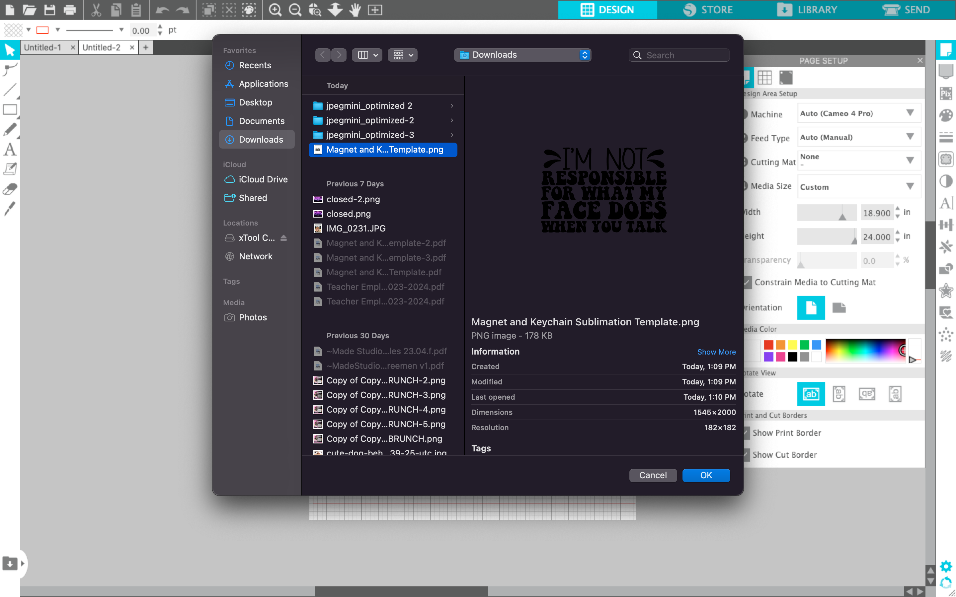Click Cancel to dismiss file dialog
The height and width of the screenshot is (597, 956).
click(x=653, y=475)
